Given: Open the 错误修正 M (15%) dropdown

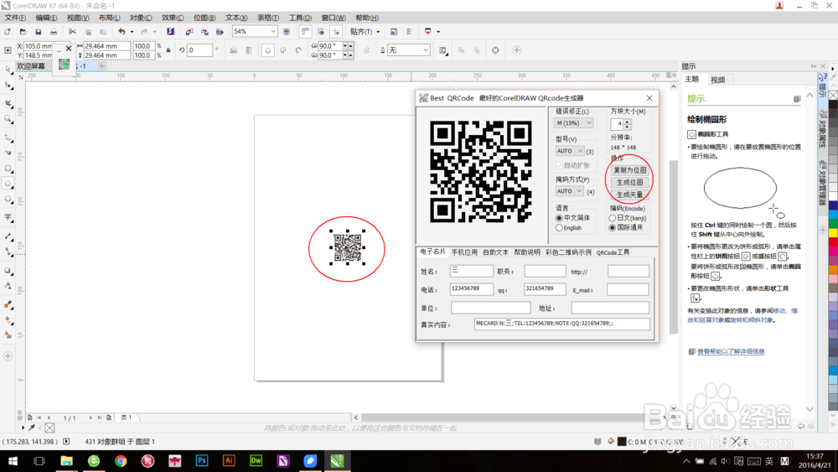Looking at the screenshot, I should [573, 123].
